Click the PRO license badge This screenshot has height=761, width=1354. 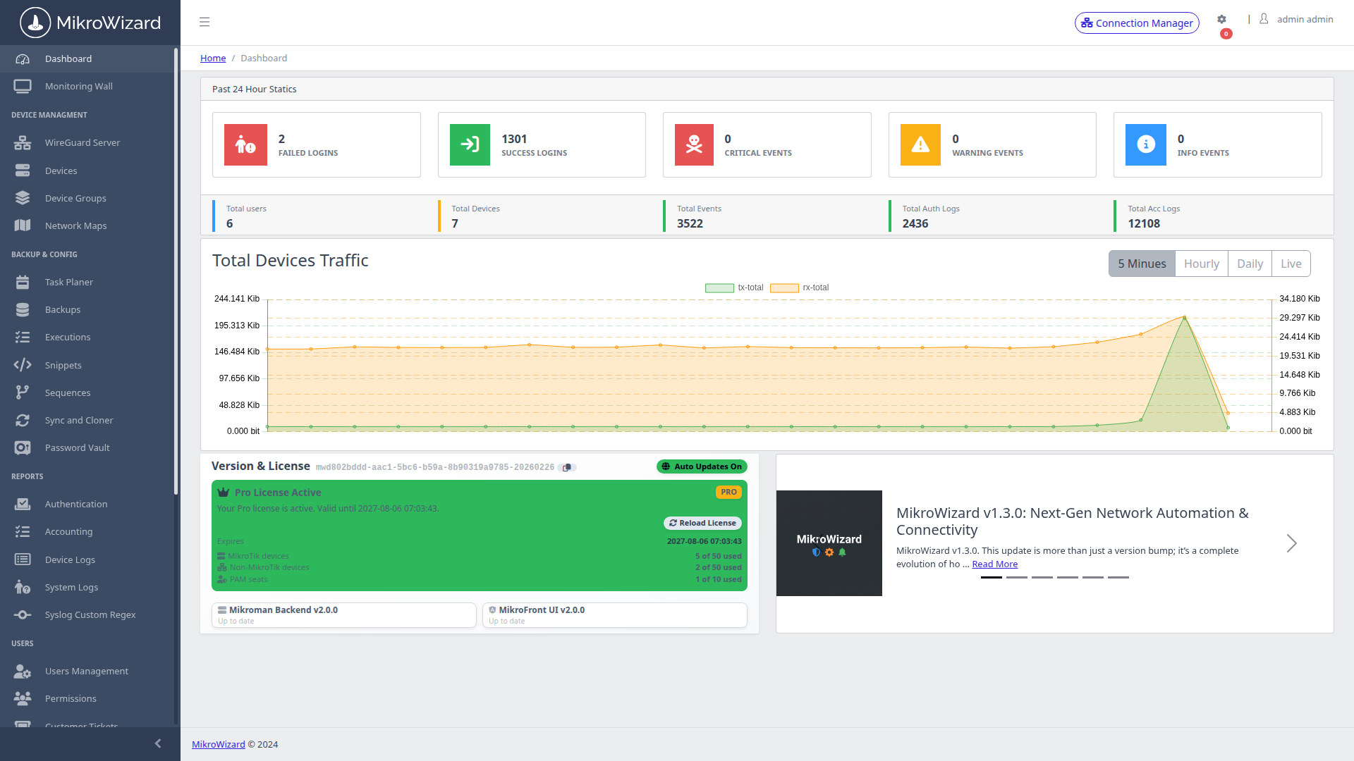[729, 493]
